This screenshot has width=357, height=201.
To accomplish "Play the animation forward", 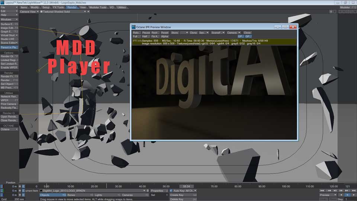I will [353, 195].
